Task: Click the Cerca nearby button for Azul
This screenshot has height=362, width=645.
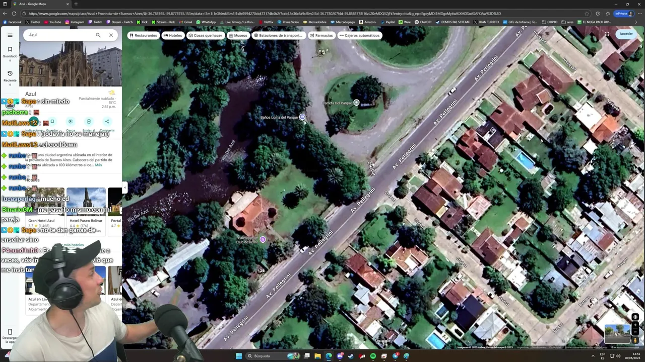Action: [71, 121]
